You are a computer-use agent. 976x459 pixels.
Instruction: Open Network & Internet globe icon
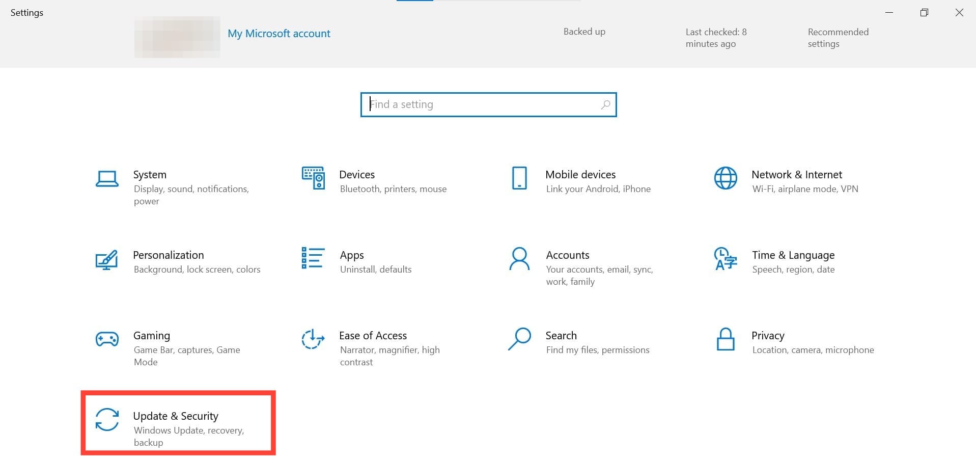(x=726, y=178)
